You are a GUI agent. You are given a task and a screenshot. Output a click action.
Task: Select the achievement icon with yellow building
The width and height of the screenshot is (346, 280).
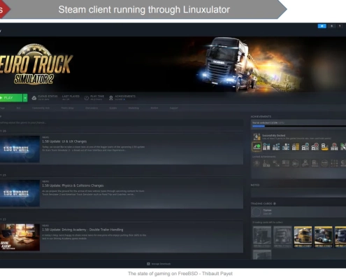pyautogui.click(x=296, y=147)
